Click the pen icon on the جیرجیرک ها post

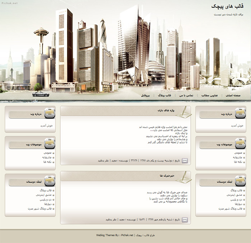tap(184, 177)
